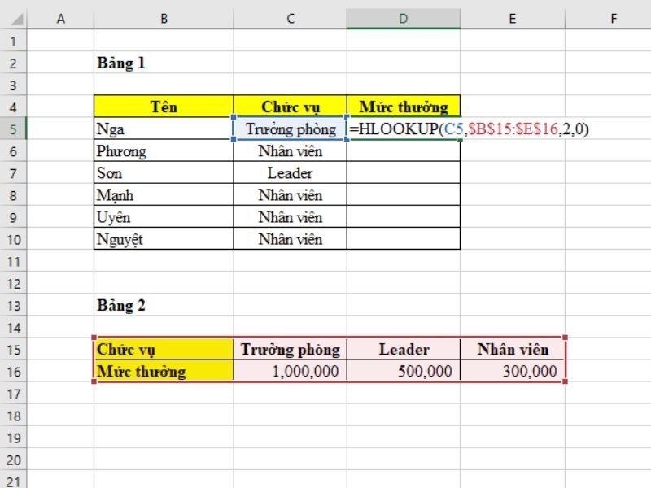Screen dimensions: 651x488
Task: Select the cell with value 300,000
Action: click(x=512, y=372)
